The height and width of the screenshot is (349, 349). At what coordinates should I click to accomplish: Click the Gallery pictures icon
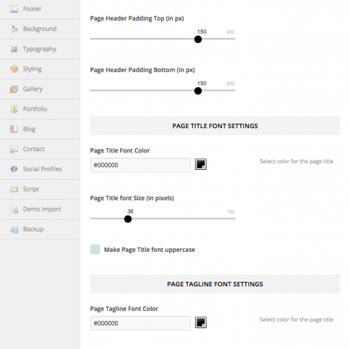click(x=14, y=89)
